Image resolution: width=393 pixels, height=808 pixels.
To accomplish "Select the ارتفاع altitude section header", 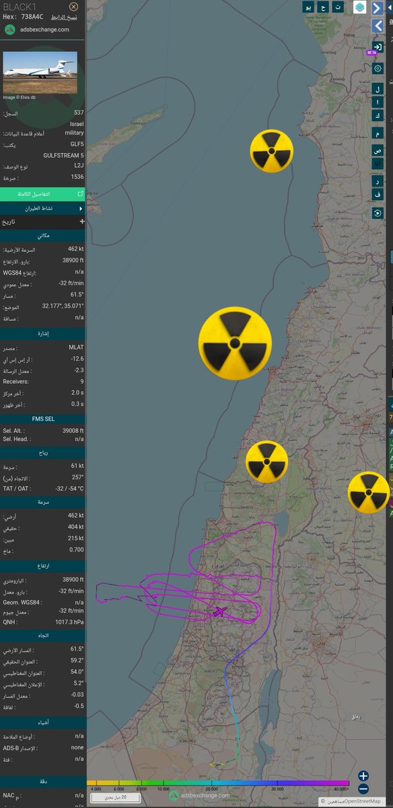I will tap(42, 566).
